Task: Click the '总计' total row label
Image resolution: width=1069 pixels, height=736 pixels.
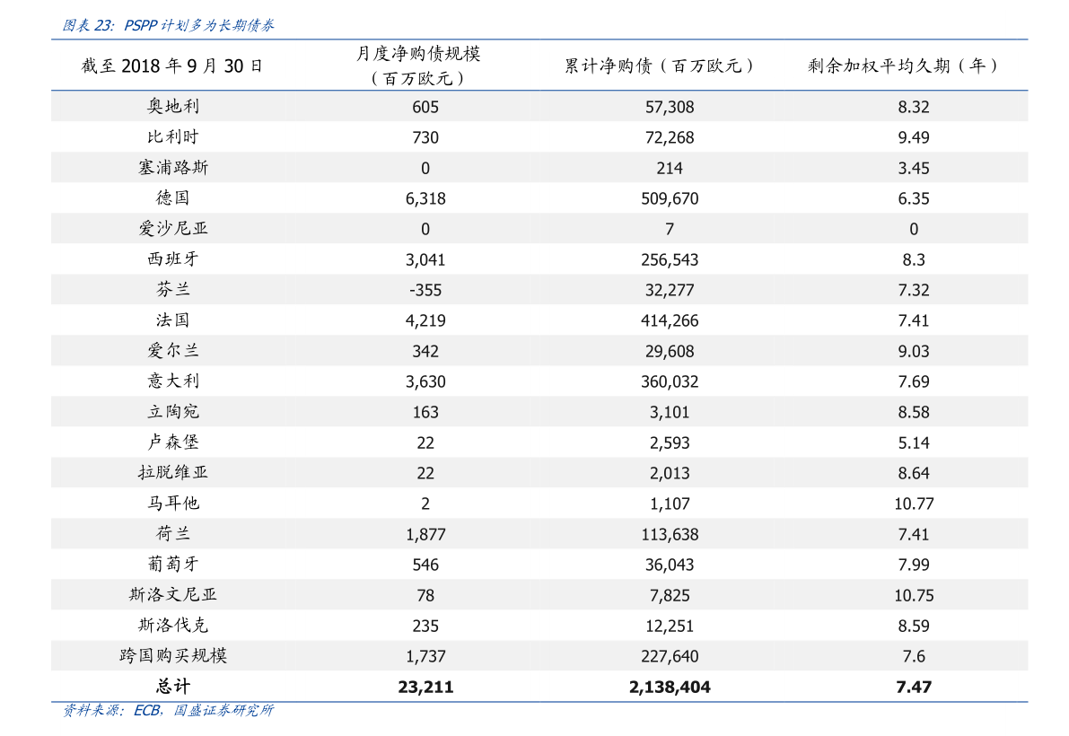Action: [x=172, y=688]
